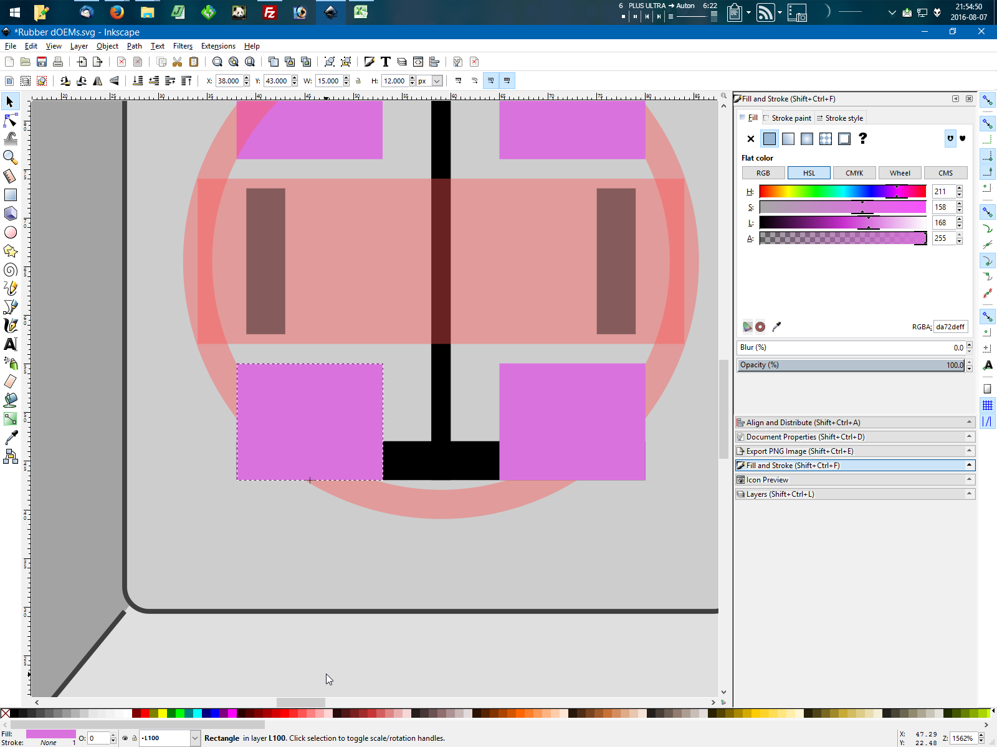Open the color Wheel picker mode
The height and width of the screenshot is (747, 997).
(900, 172)
